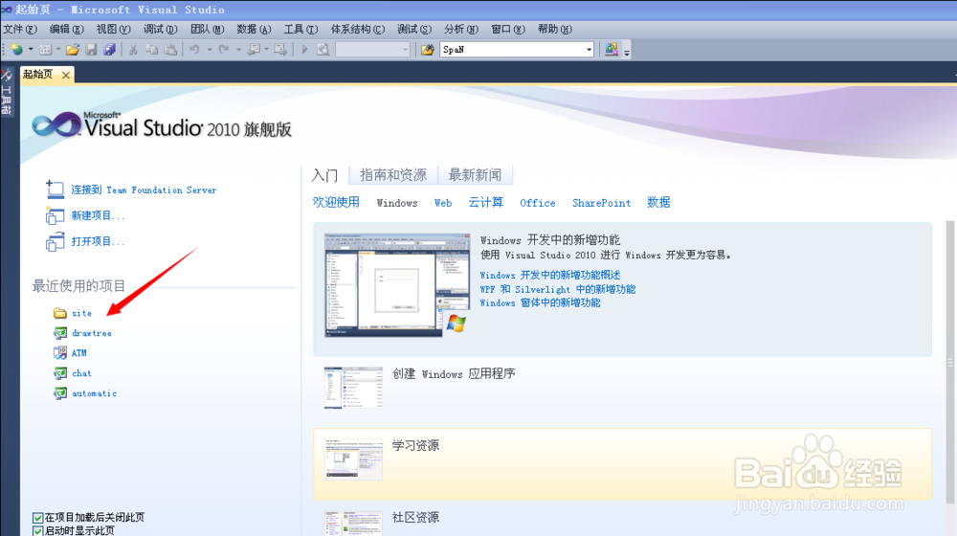957x536 pixels.
Task: Open the 帮助(H) menu
Action: tap(555, 30)
